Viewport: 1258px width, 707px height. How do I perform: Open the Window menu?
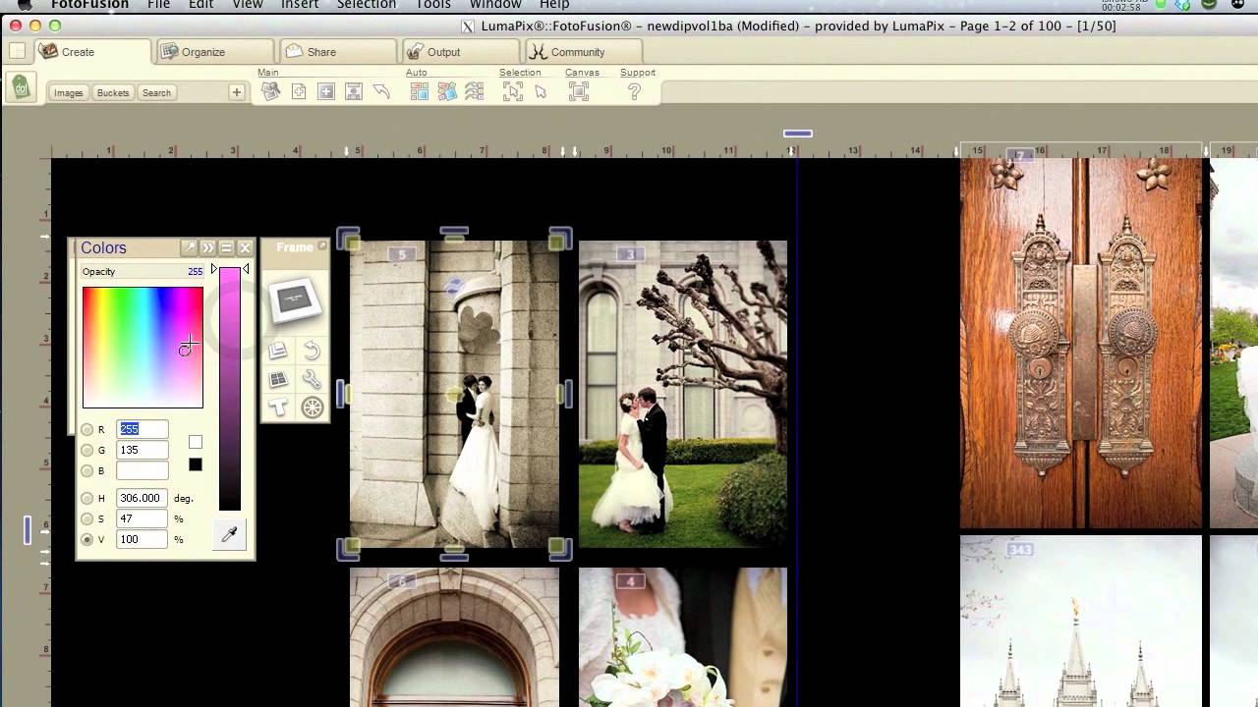coord(495,5)
